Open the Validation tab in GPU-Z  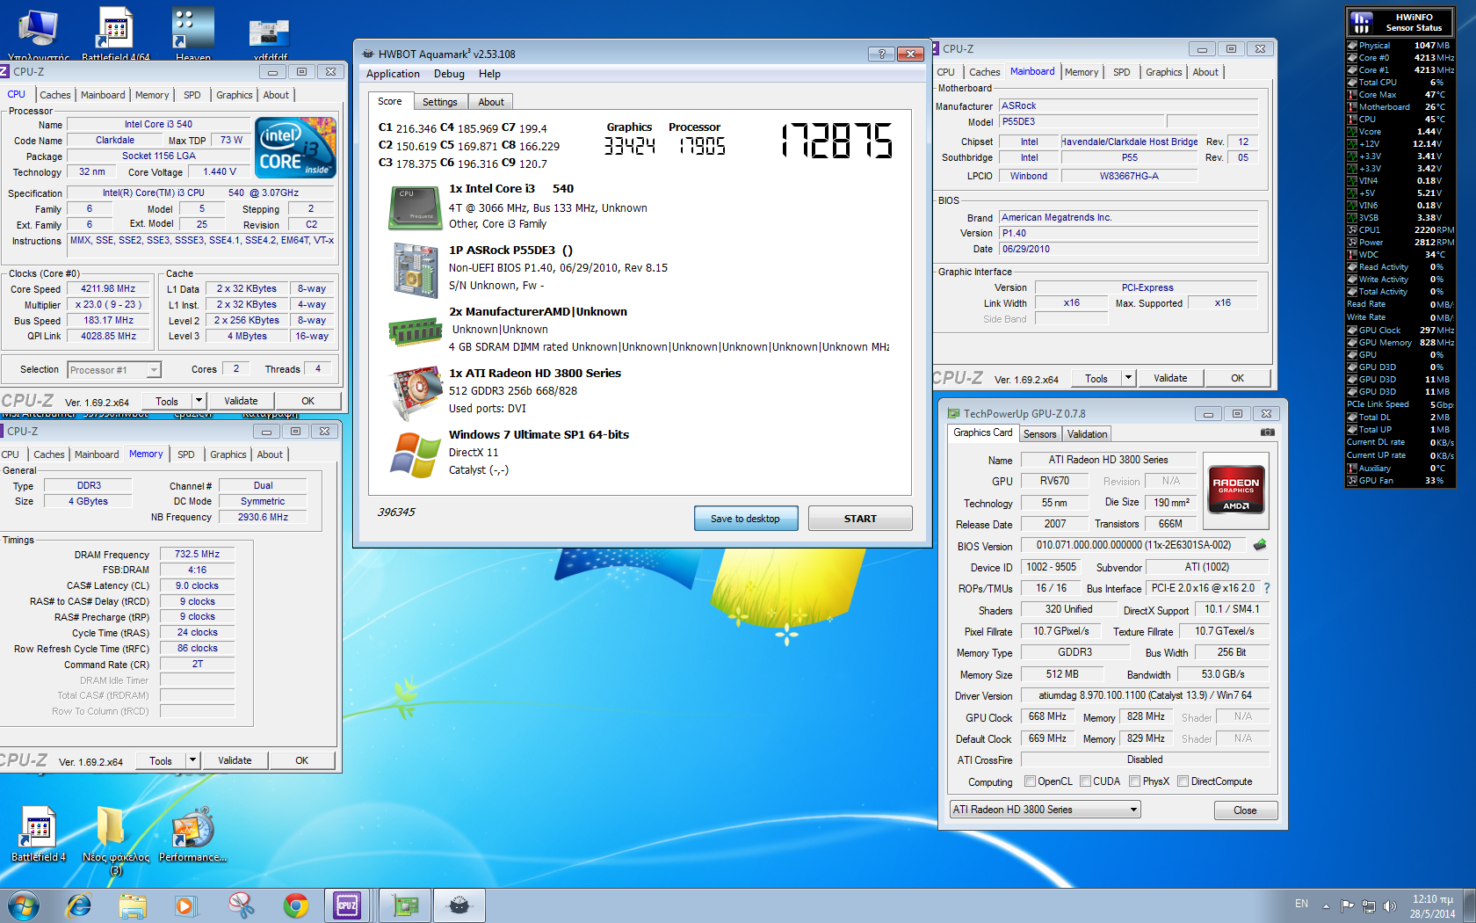pos(1087,434)
